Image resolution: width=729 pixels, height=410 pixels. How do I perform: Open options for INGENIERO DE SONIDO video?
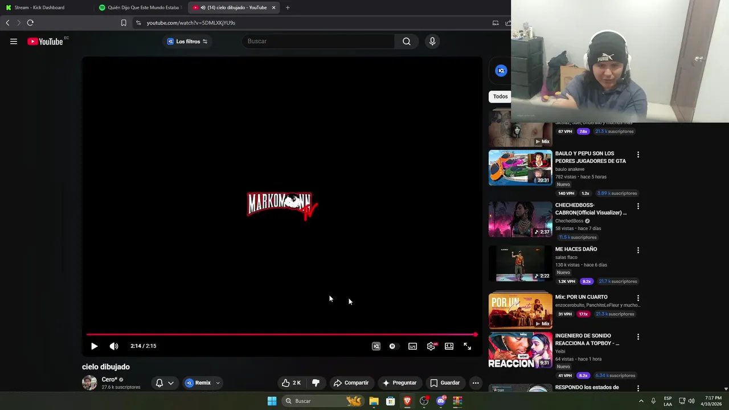(638, 337)
